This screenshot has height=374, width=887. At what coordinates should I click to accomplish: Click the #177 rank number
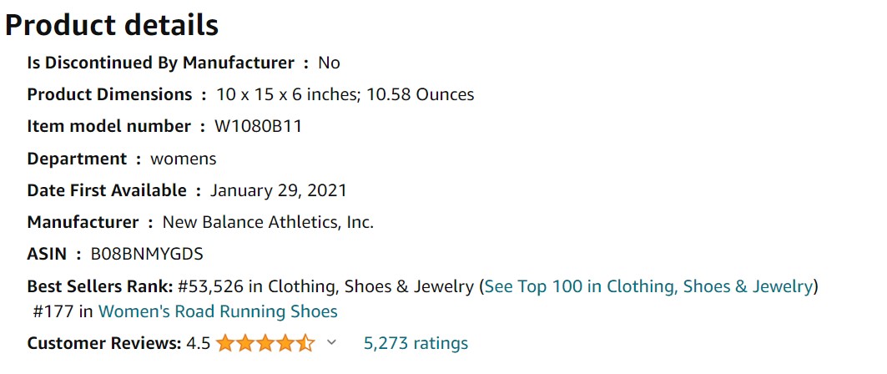coord(53,311)
